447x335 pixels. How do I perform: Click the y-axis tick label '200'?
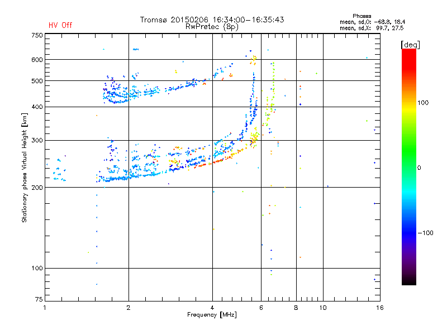point(37,188)
